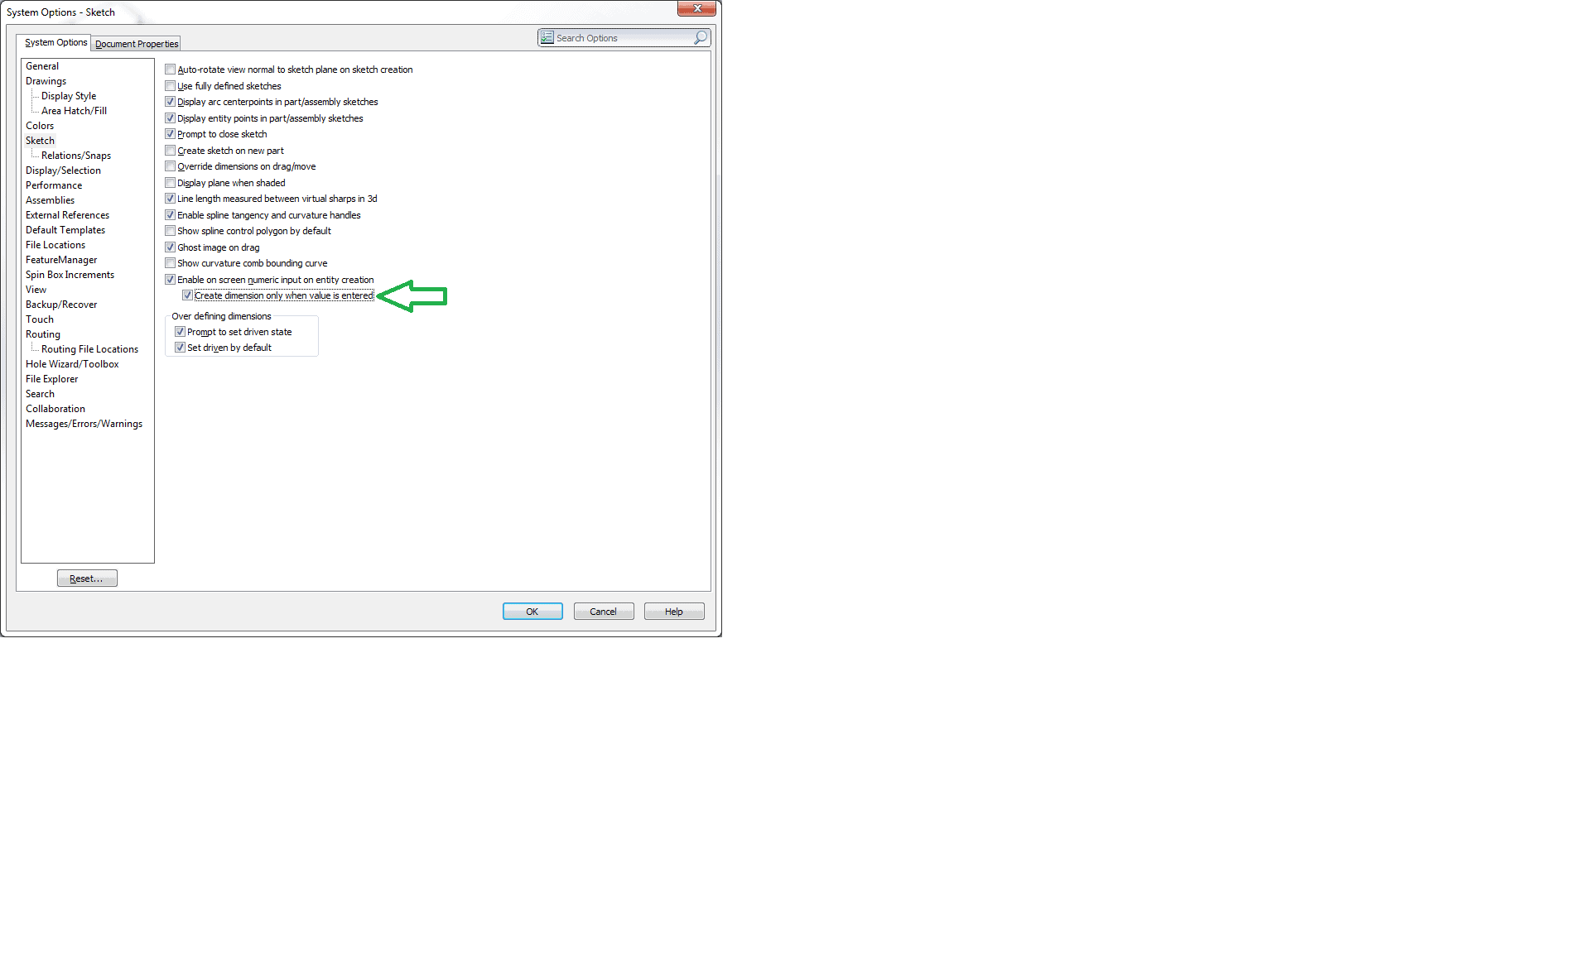This screenshot has height=960, width=1590.
Task: Open External References options
Action: (67, 215)
